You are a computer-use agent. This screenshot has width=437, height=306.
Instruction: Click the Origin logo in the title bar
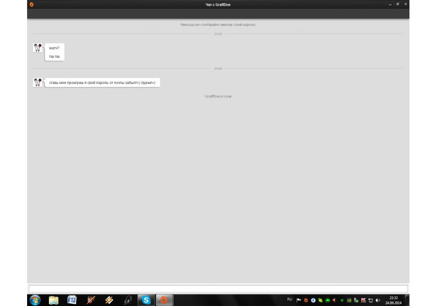tap(31, 4)
